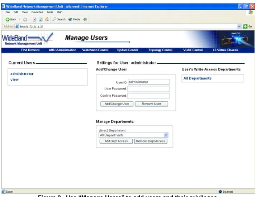
Task: Open nMU Administration navigation tab
Action: [63, 50]
